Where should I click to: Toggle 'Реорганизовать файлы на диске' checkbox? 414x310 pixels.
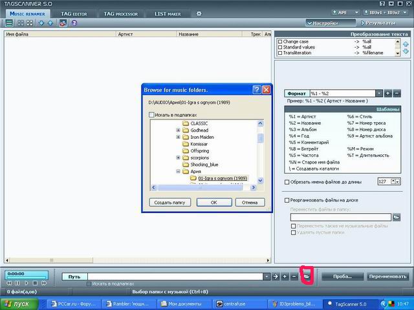[x=287, y=200]
